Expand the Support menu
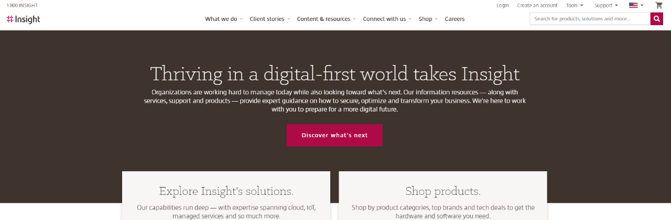Viewport: 671px width, 220px height. [x=606, y=5]
